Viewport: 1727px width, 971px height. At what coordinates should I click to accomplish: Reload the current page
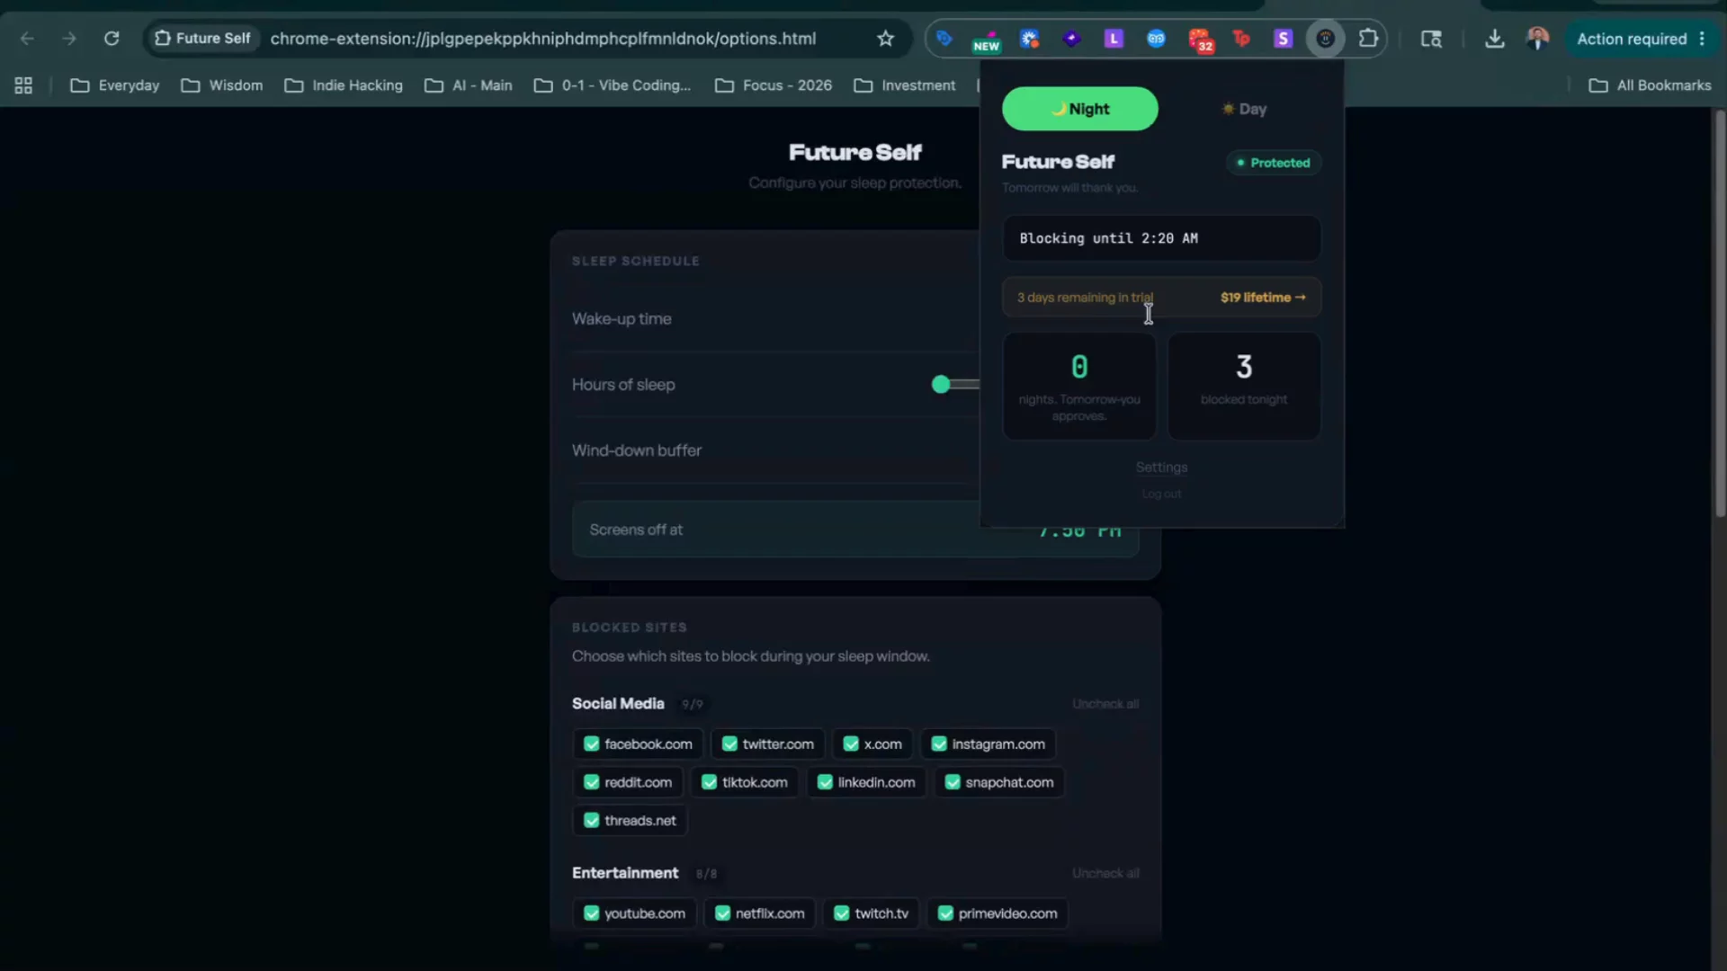point(112,39)
